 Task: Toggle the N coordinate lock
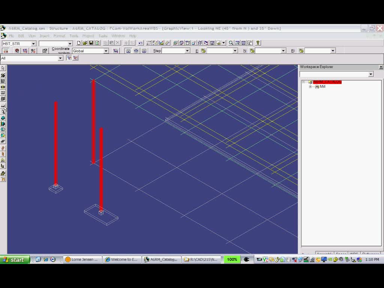[x=252, y=51]
